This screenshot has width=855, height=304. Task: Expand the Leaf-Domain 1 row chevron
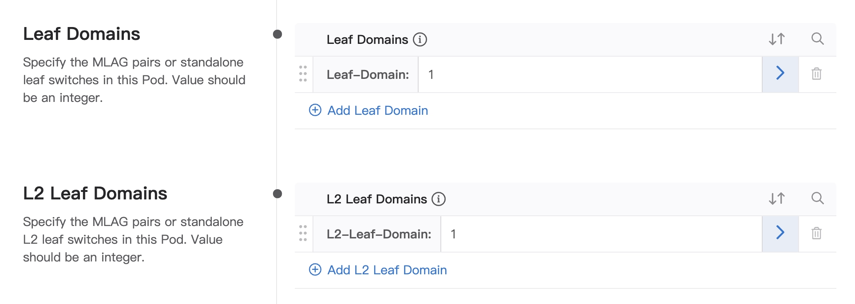click(780, 74)
